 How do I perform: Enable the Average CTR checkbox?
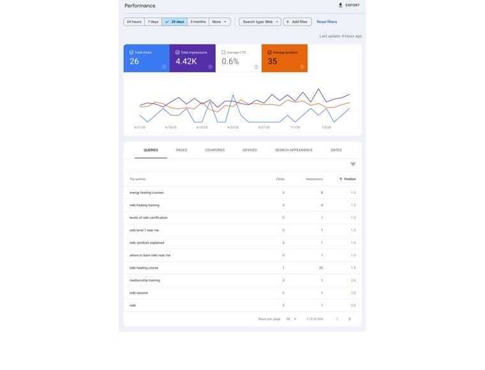pyautogui.click(x=223, y=52)
